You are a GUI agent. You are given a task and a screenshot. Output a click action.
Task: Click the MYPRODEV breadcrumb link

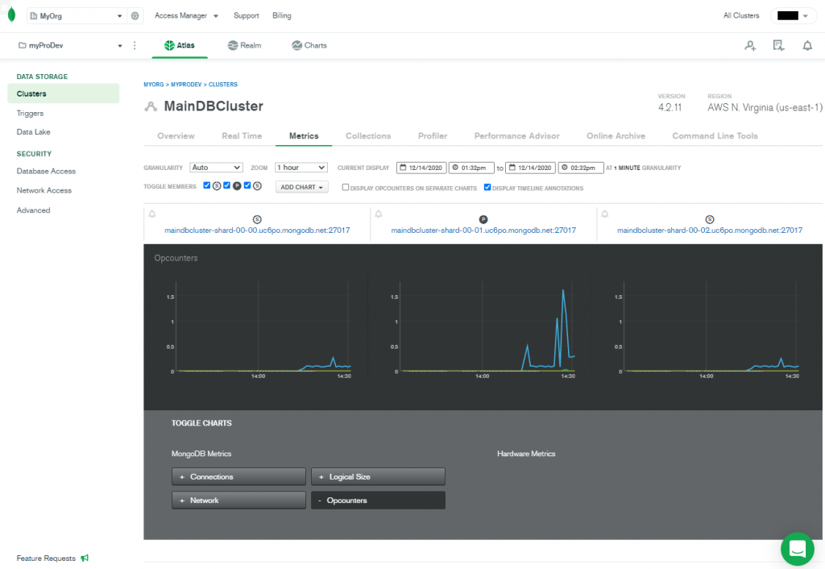(186, 84)
